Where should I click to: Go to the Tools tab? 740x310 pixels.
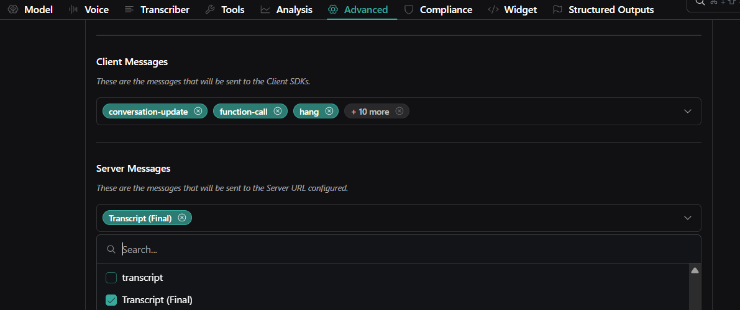pos(225,9)
